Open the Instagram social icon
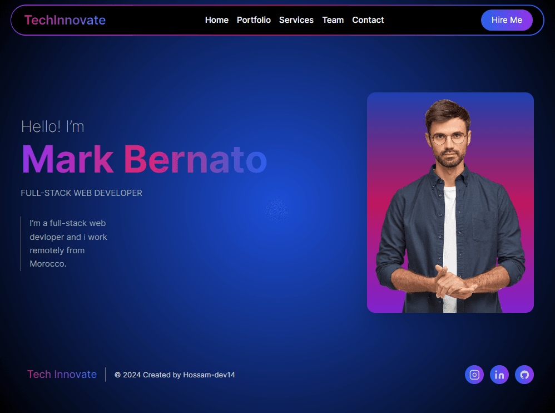The image size is (555, 413). click(x=474, y=375)
